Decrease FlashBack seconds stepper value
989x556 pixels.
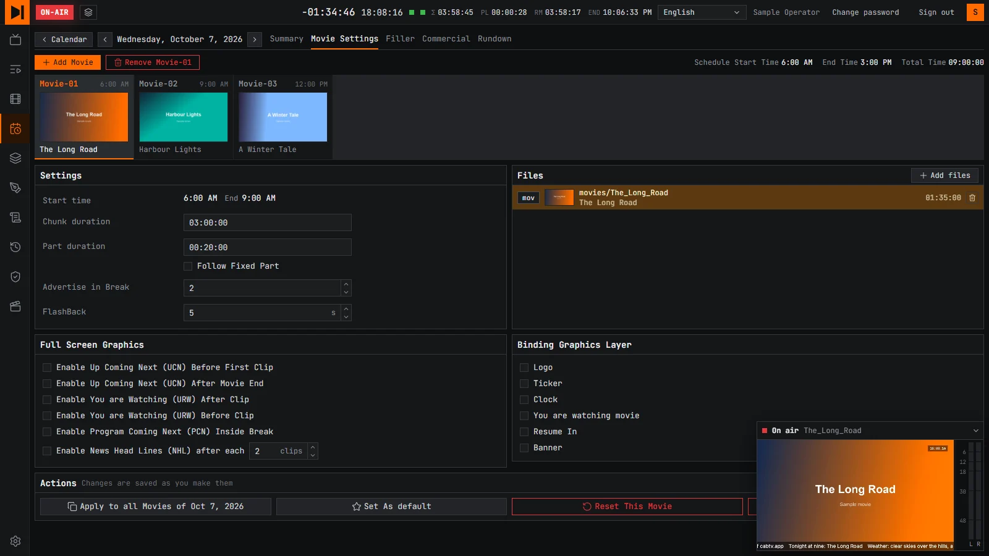tap(346, 316)
